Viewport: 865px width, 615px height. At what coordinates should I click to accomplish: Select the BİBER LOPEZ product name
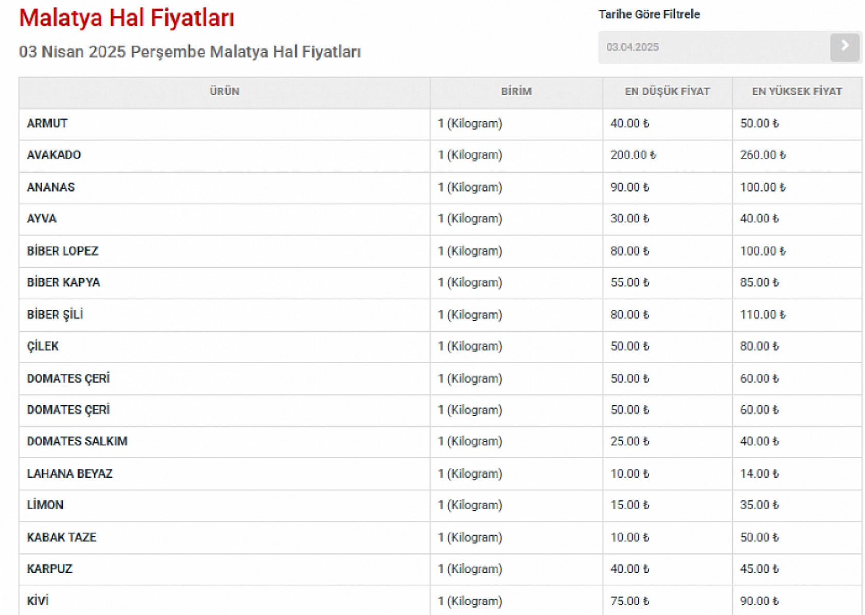click(62, 251)
